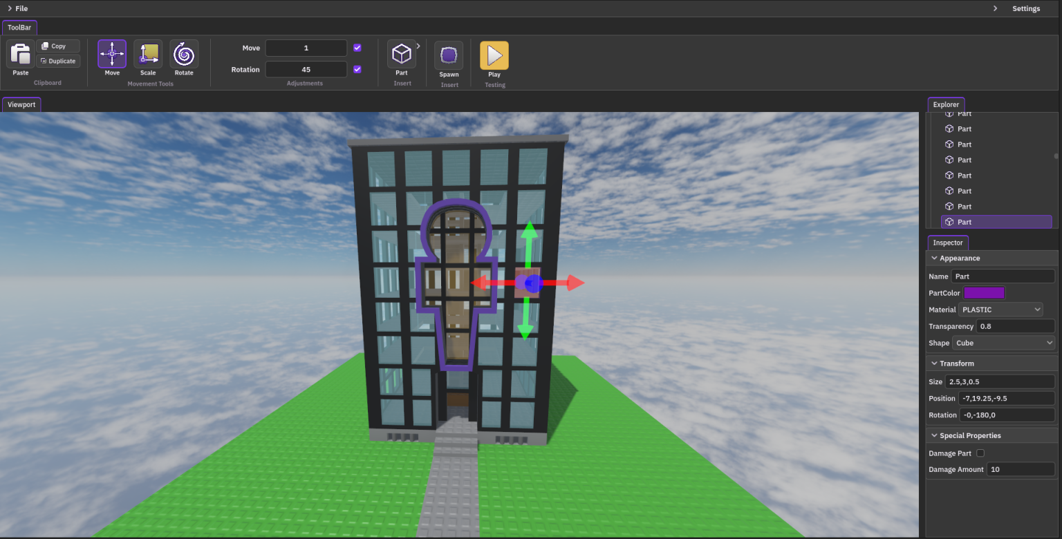Select the Move tool in Movement Tools
1062x539 pixels.
(x=112, y=54)
